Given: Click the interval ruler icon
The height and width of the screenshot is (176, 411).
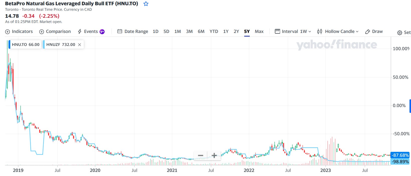Looking at the screenshot, I should point(277,31).
